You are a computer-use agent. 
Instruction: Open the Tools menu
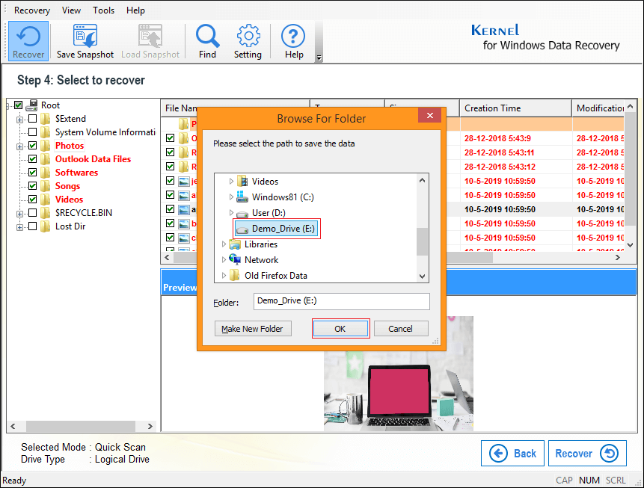(x=103, y=10)
